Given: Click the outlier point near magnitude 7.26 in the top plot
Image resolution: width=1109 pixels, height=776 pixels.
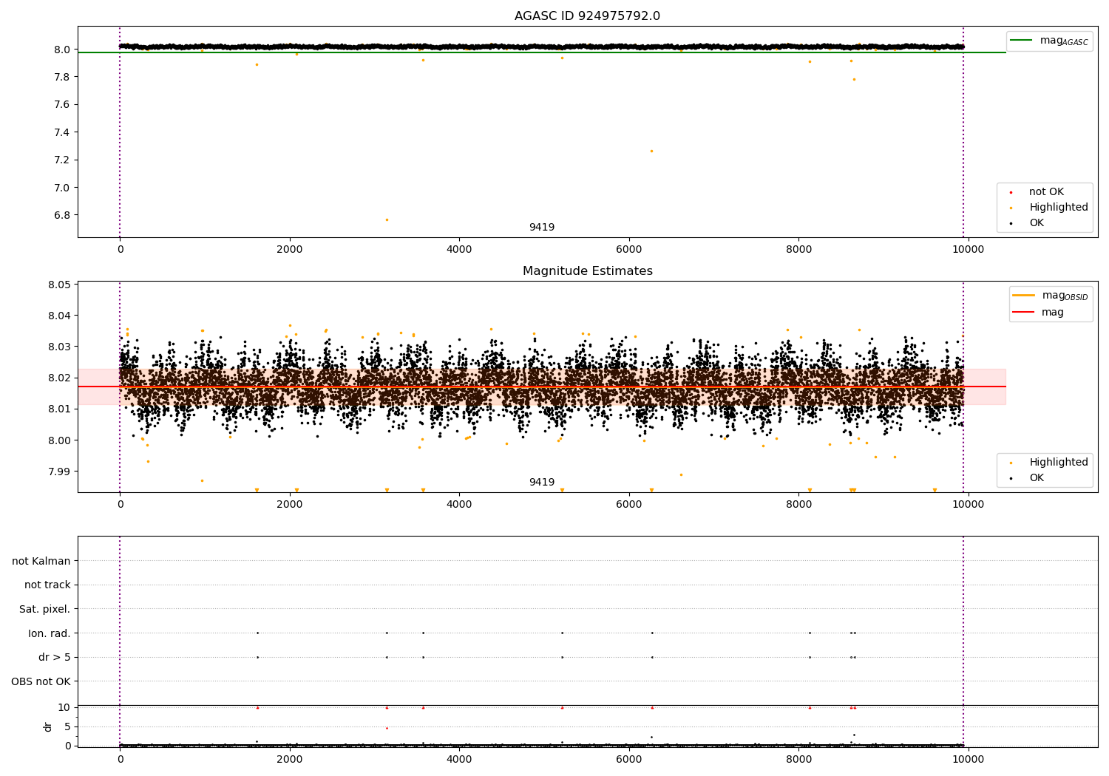Looking at the screenshot, I should [651, 151].
